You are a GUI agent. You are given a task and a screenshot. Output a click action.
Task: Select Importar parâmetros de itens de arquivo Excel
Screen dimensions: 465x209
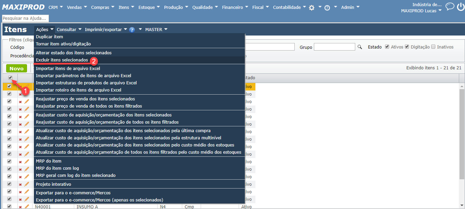point(139,76)
